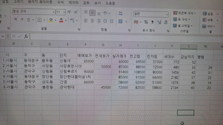Open the 보기 ribbon tab
223x125 pixels.
(98, 3)
